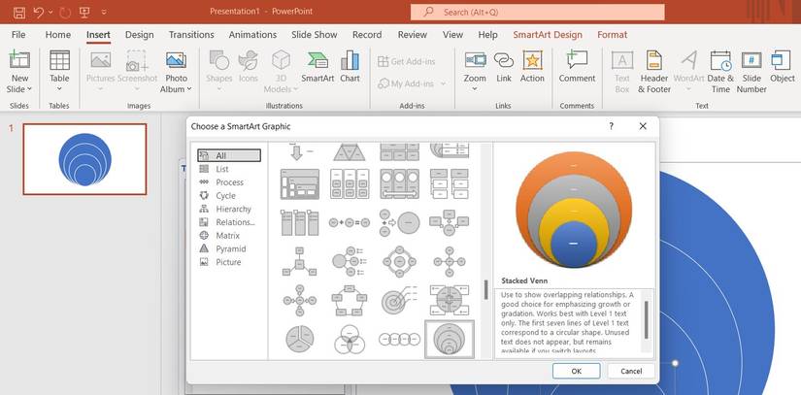Select the Basic Pie layout thumbnail

coord(300,339)
